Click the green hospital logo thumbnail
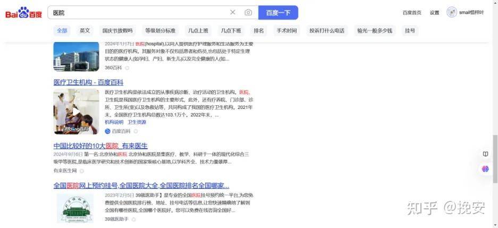Screen dimensions: 498x228 pos(75,209)
